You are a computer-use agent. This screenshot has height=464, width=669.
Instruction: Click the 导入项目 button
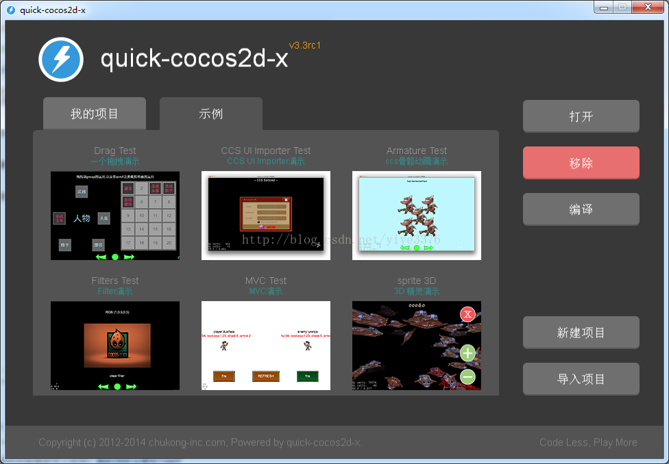click(581, 378)
